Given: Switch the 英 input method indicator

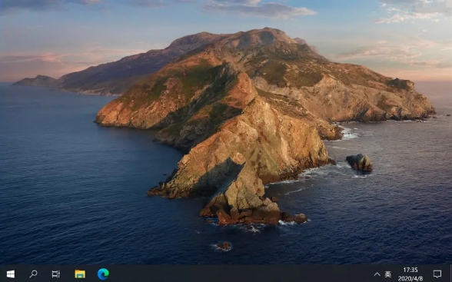Looking at the screenshot, I should click(x=388, y=274).
